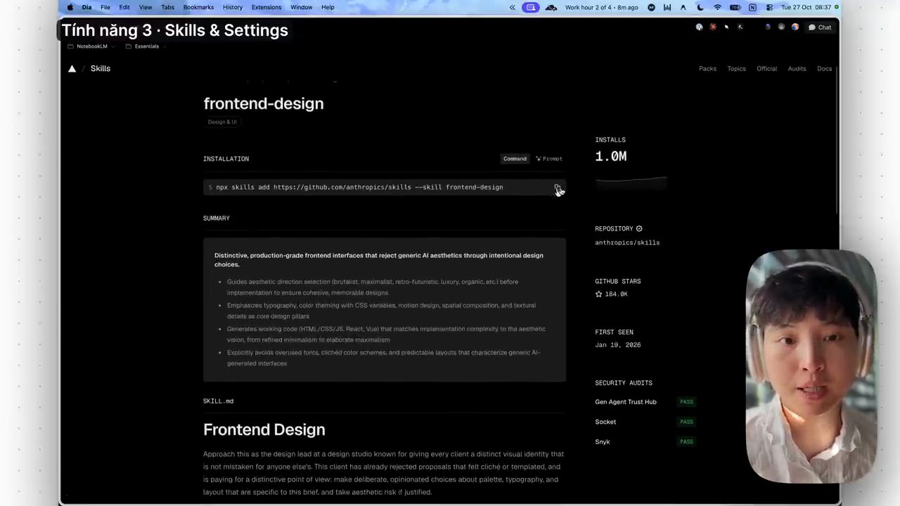This screenshot has height=506, width=900.
Task: Click the purple screen-share menu bar icon
Action: click(x=531, y=7)
